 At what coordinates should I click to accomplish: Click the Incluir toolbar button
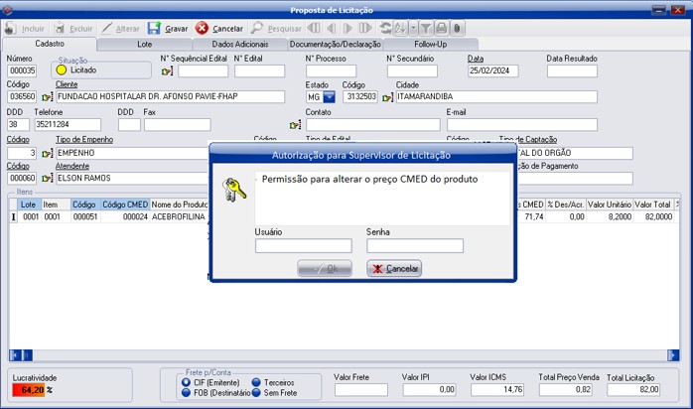(x=25, y=29)
